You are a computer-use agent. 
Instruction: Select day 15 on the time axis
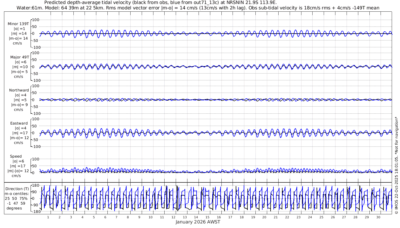click(x=207, y=217)
